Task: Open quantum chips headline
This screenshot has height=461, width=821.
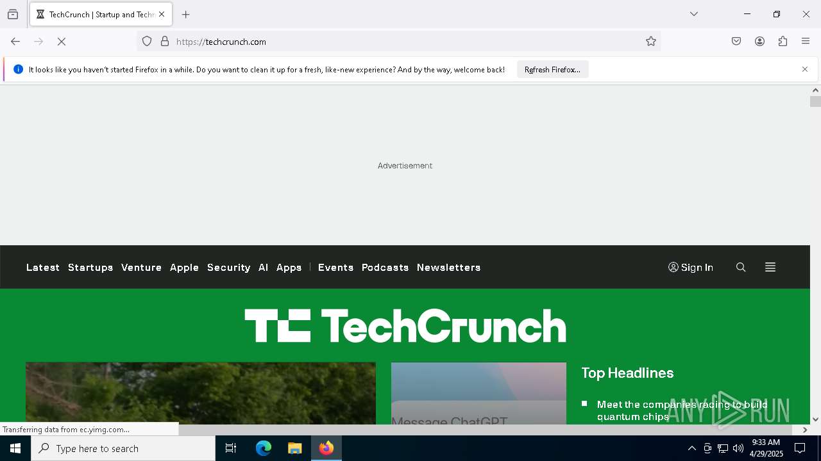Action: 682,410
